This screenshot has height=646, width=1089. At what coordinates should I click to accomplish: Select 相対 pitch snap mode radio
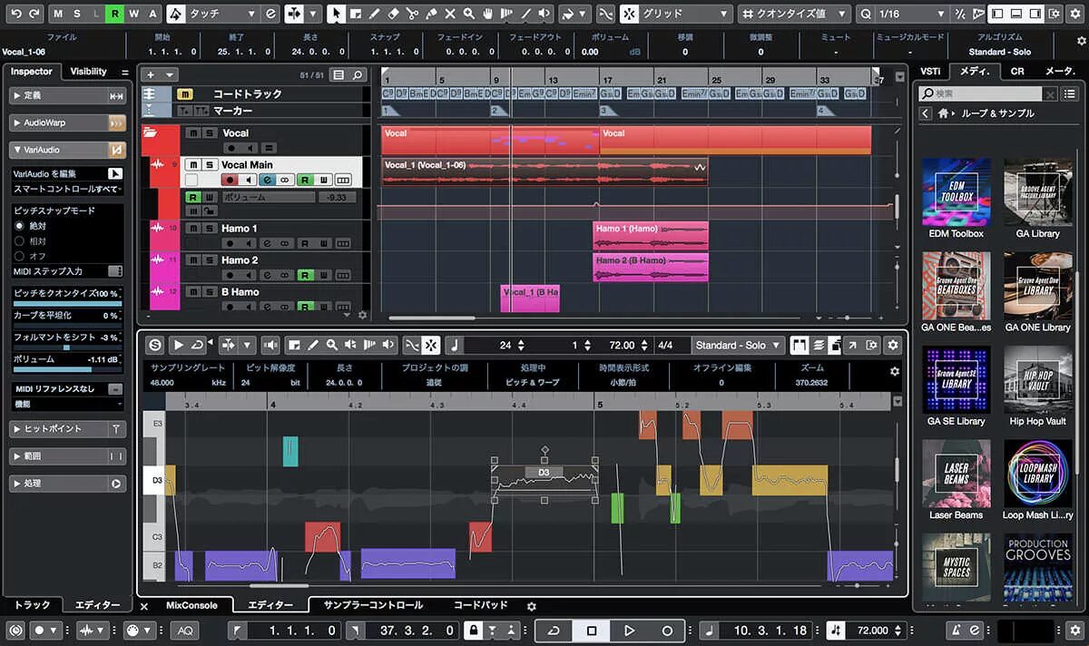[x=20, y=240]
